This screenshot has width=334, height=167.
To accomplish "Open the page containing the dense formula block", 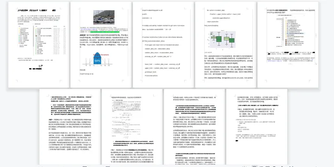I will click(x=132, y=127).
